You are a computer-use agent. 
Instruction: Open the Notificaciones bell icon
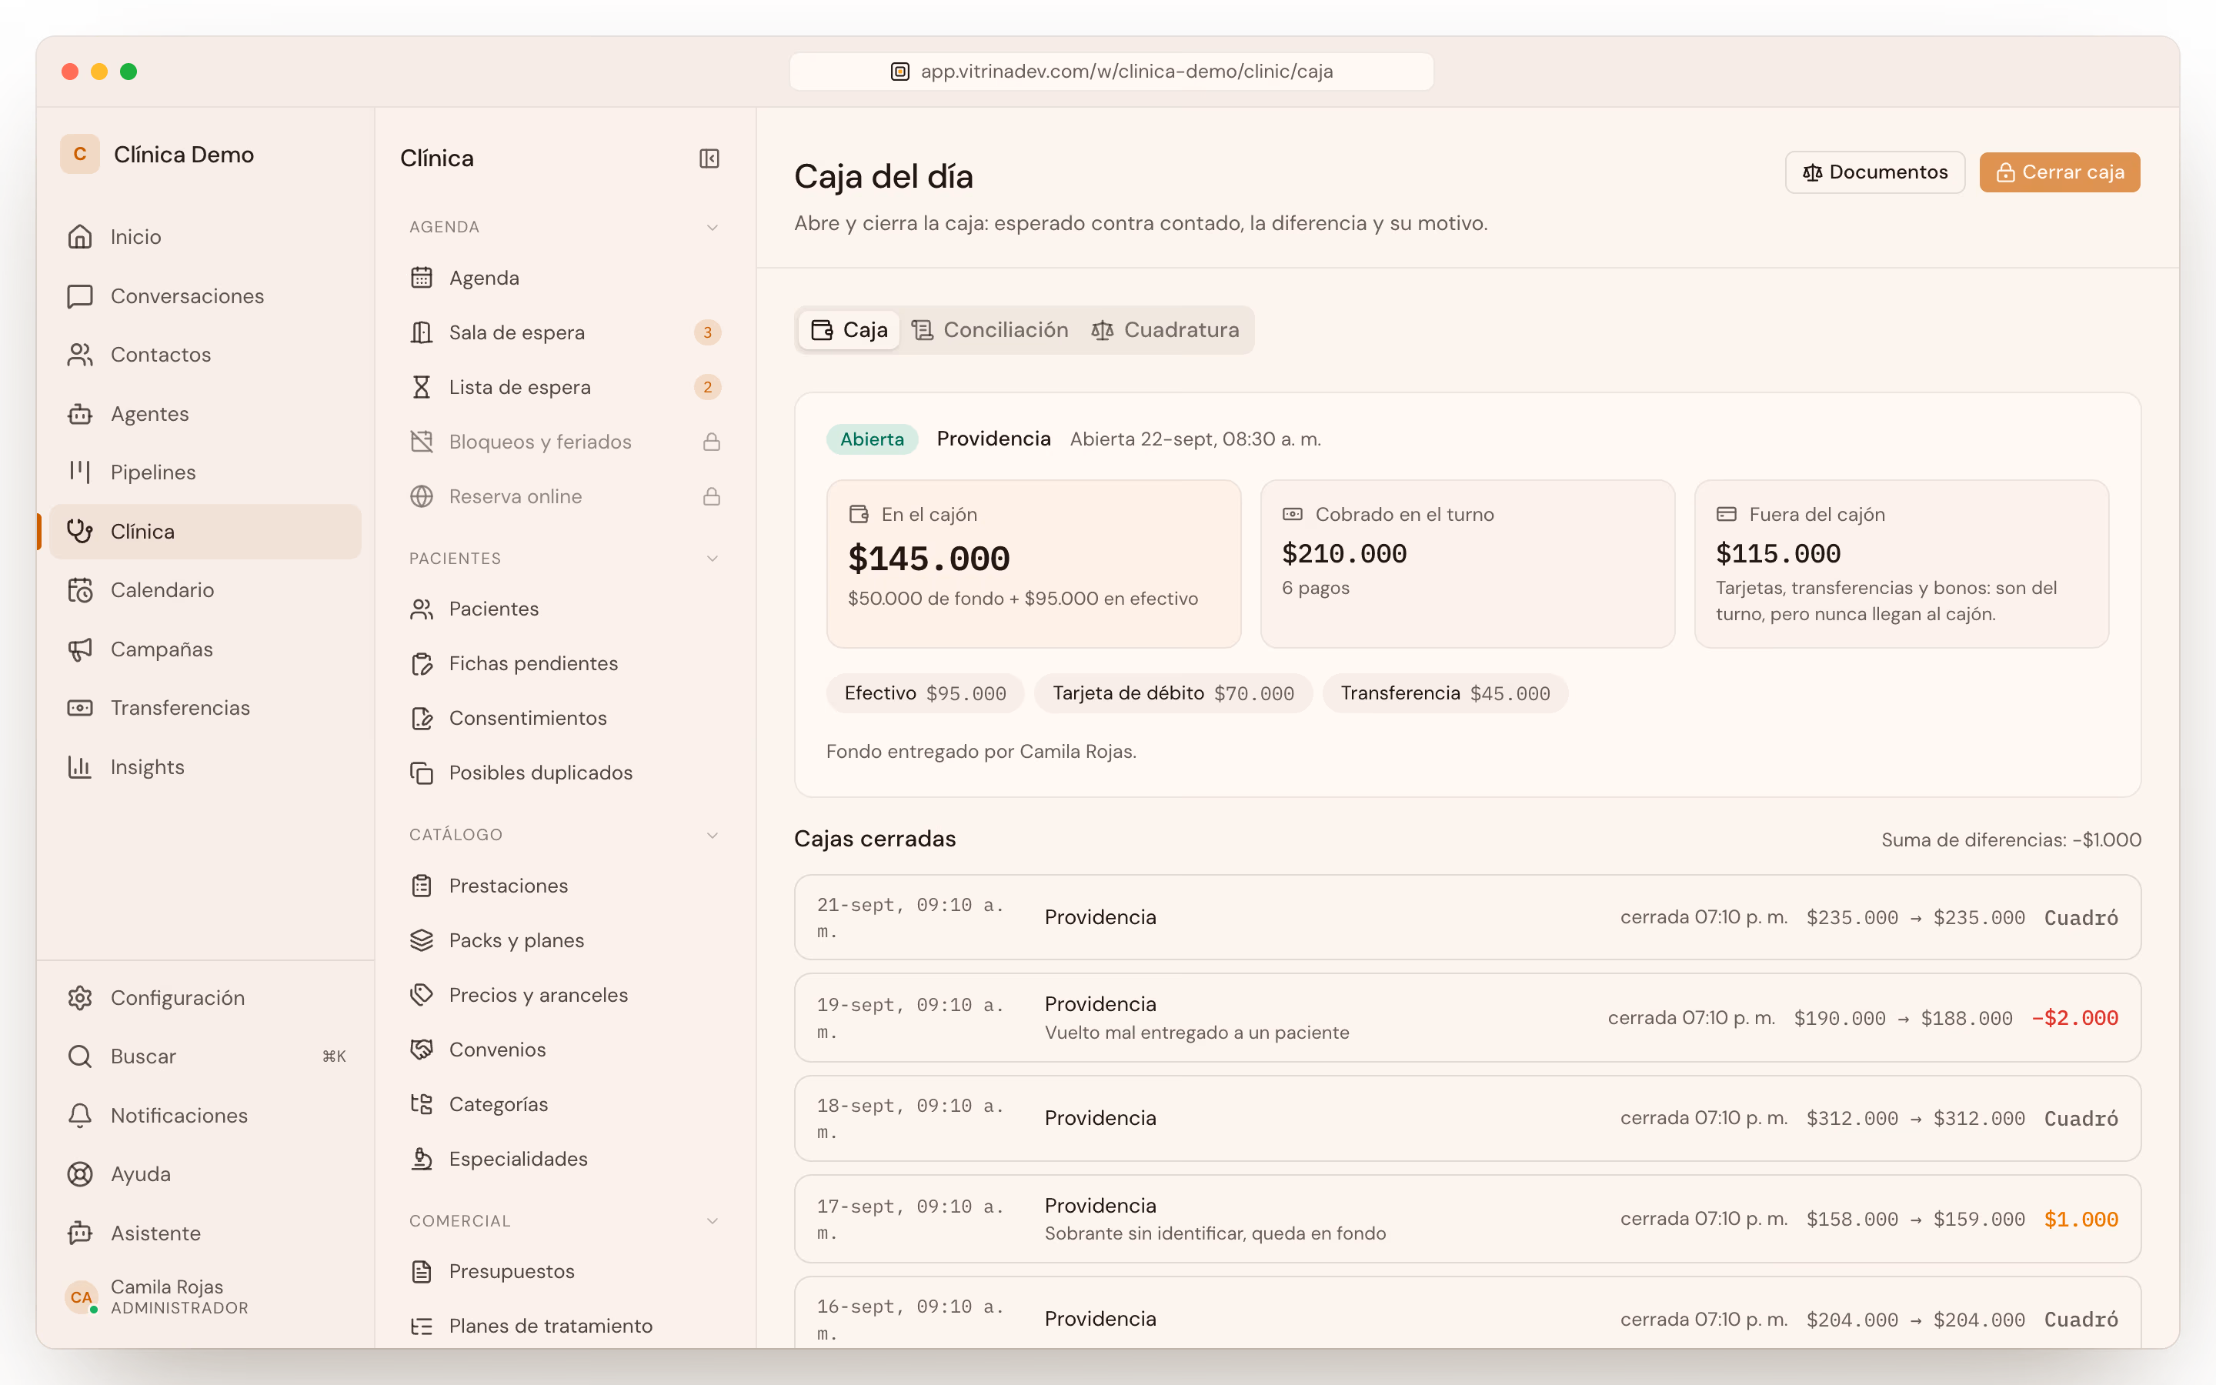[x=80, y=1116]
